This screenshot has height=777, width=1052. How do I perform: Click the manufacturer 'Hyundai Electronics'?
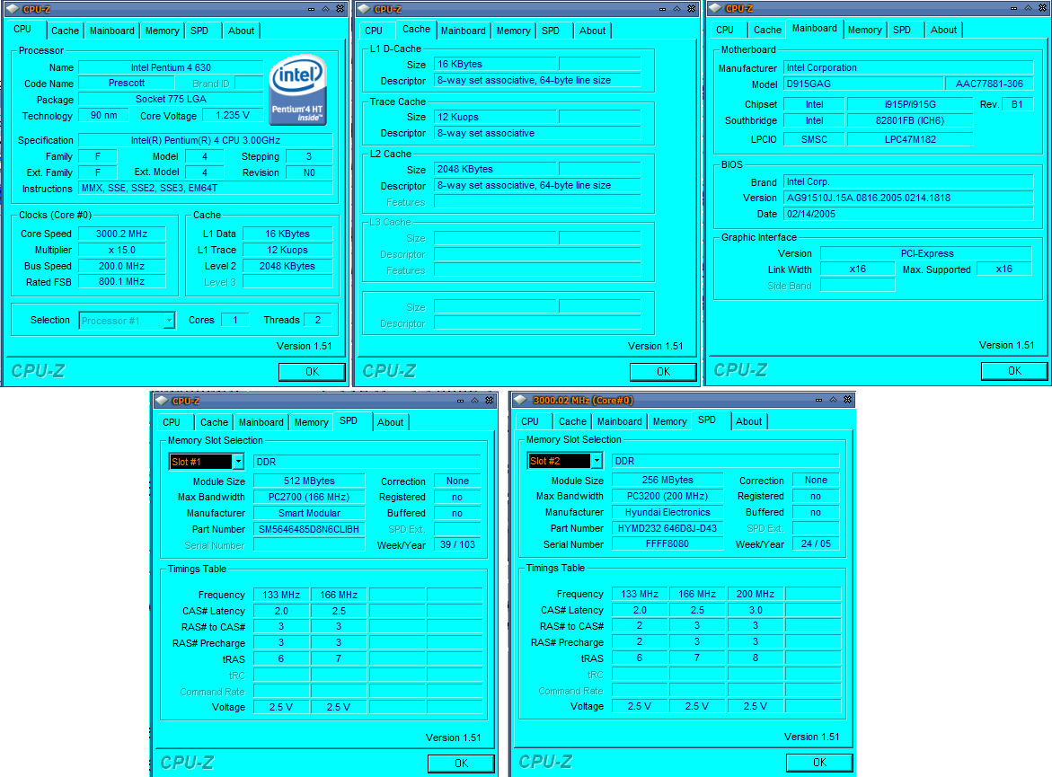pyautogui.click(x=667, y=513)
